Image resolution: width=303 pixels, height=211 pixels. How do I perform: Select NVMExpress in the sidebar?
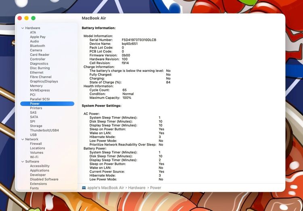click(40, 90)
